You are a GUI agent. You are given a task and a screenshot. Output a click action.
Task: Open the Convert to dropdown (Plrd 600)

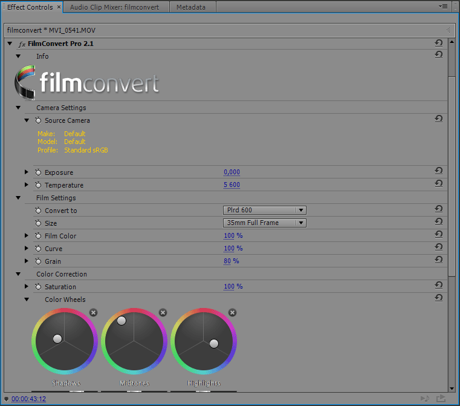(265, 210)
